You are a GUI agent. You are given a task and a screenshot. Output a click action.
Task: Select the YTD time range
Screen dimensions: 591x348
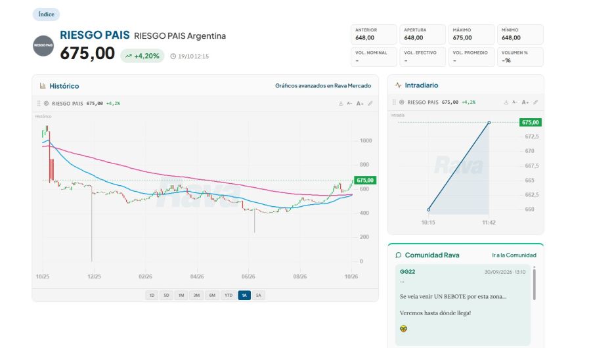(x=229, y=295)
